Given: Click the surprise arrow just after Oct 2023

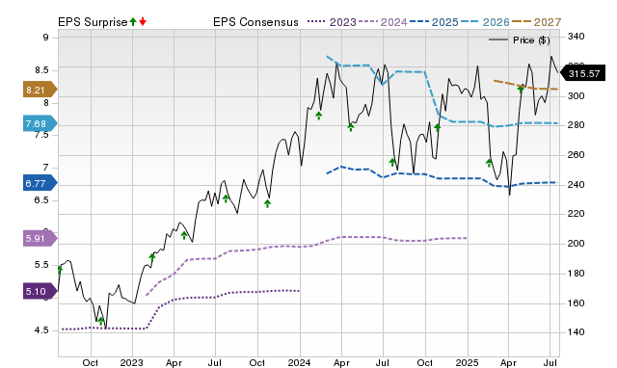Looking at the screenshot, I should pos(268,203).
